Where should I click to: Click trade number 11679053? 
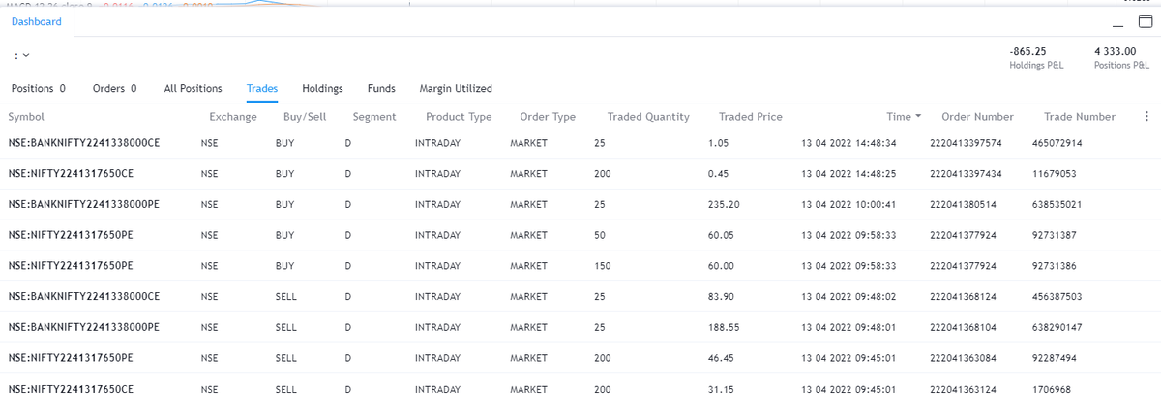pos(1055,174)
